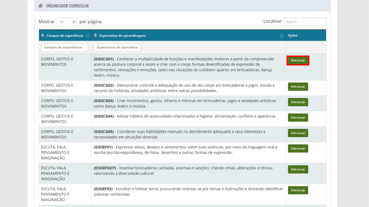Click the Ações column header
The height and width of the screenshot is (207, 369).
coord(293,36)
